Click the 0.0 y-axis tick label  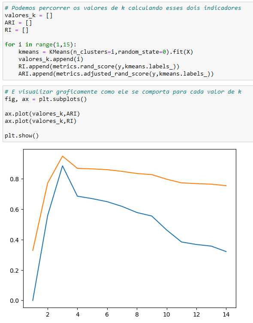tap(15, 301)
